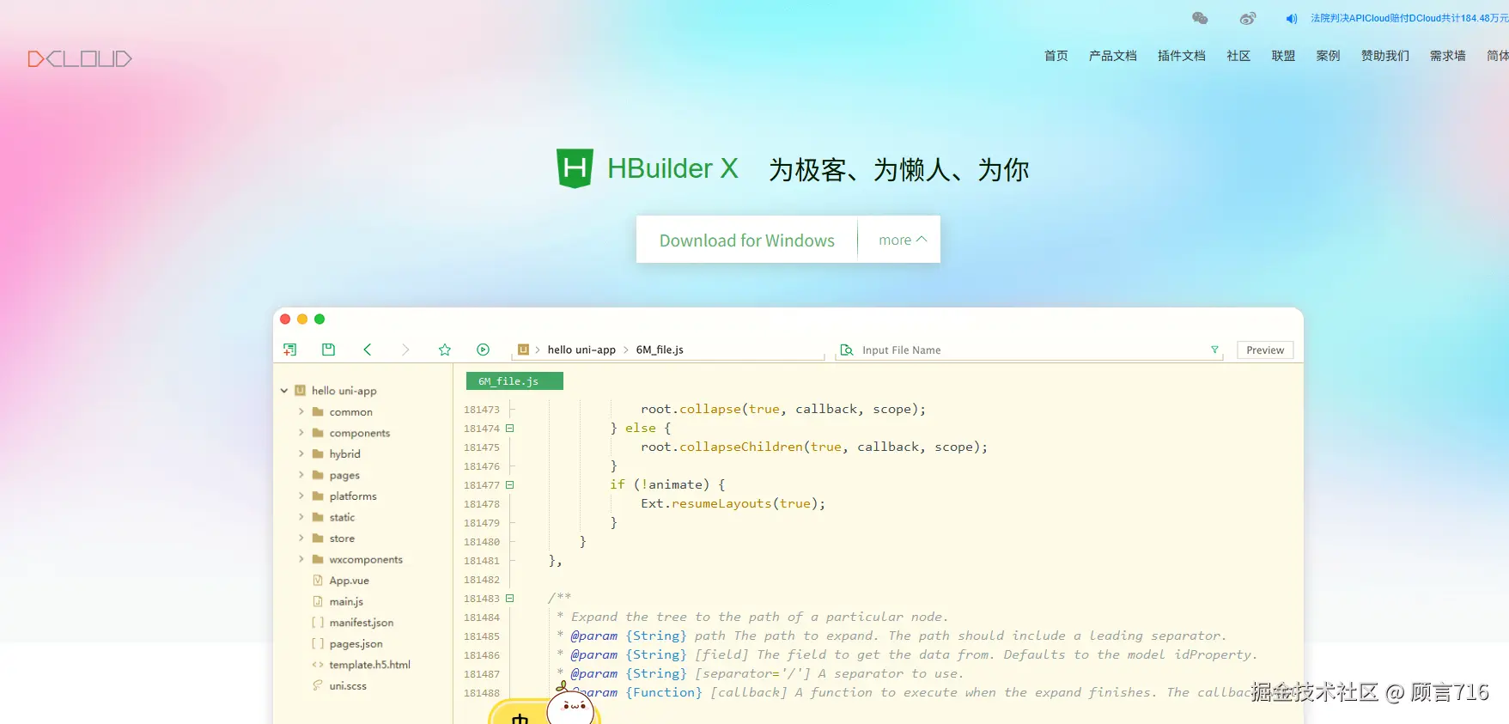Select manifest.json in file tree
Viewport: 1509px width, 724px height.
[x=361, y=623]
